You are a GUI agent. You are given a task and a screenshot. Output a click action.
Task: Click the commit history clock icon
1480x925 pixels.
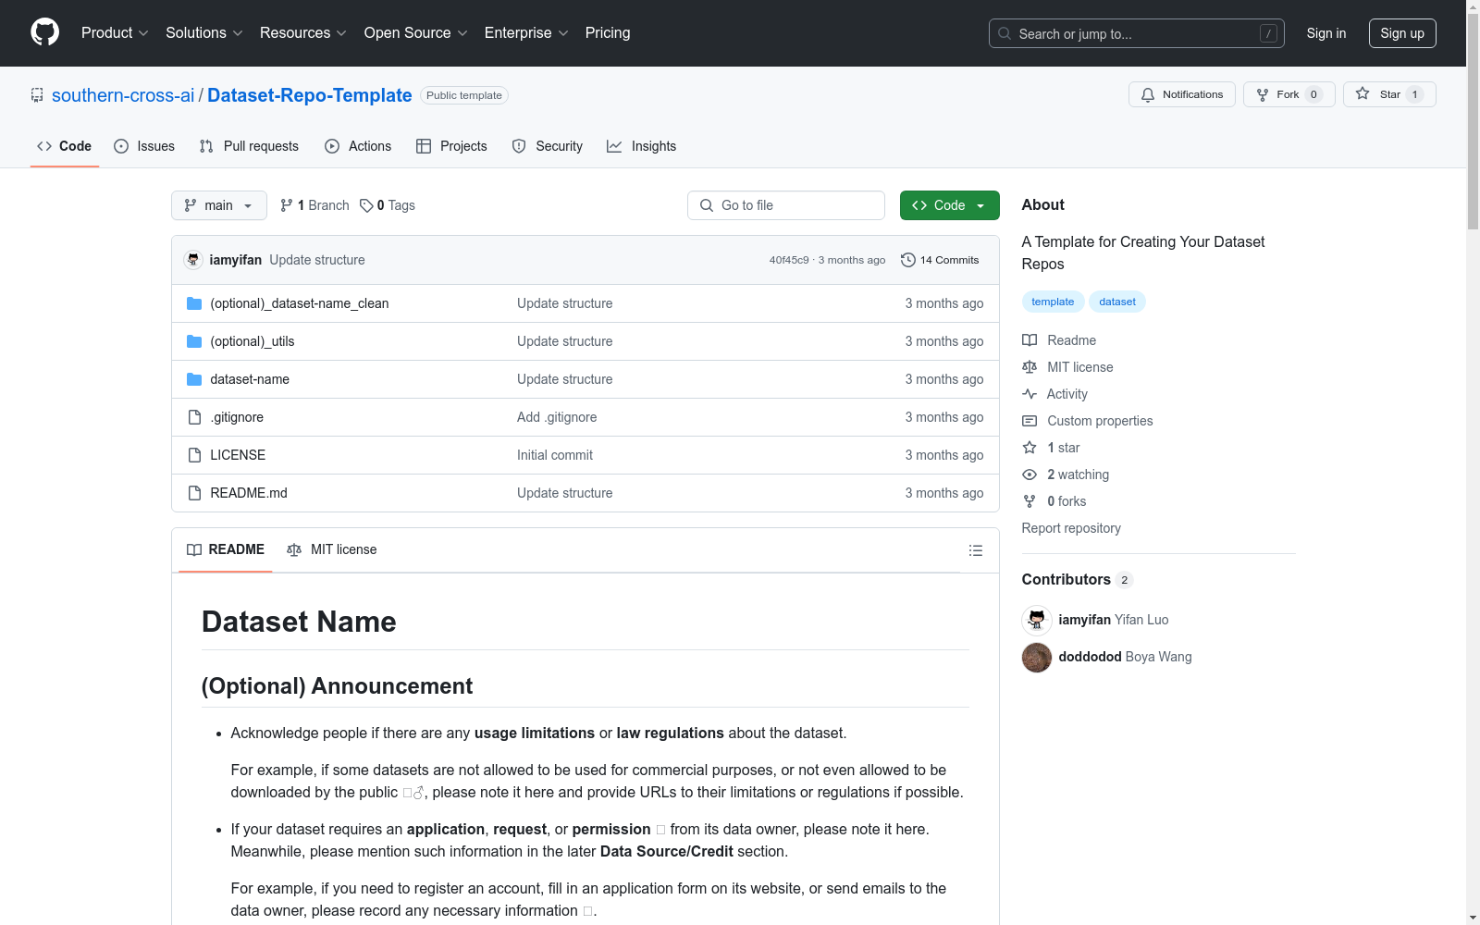tap(908, 260)
